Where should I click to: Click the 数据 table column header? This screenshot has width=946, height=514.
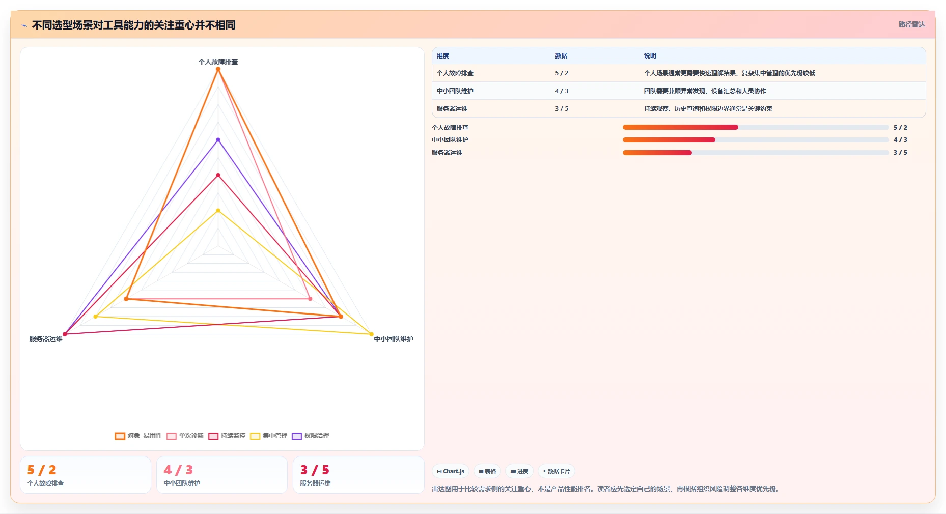pos(561,56)
